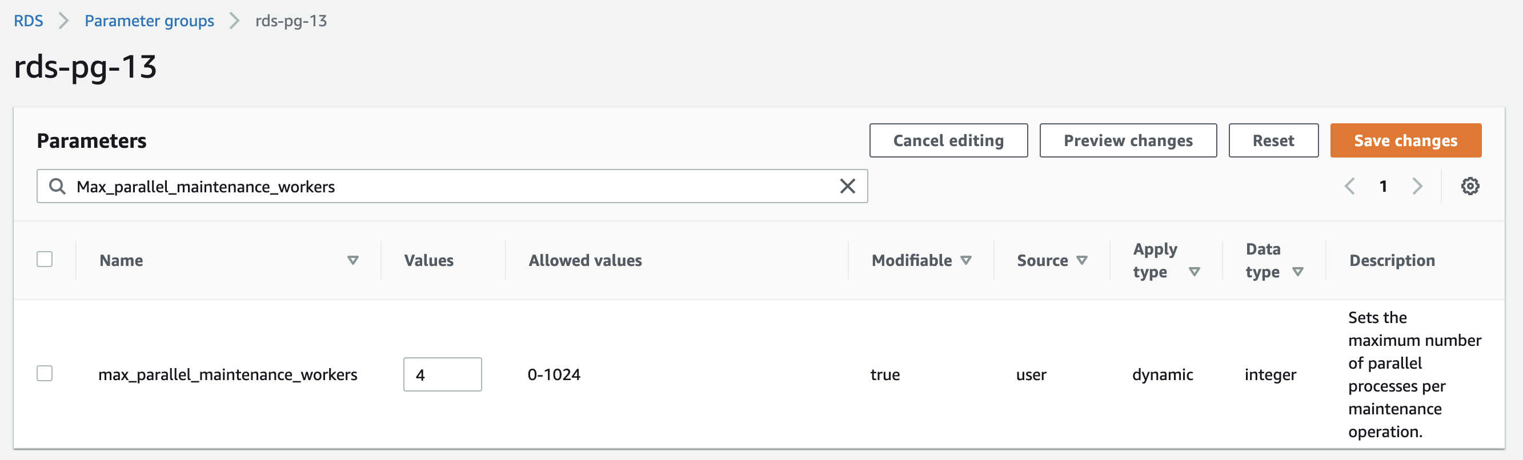Viewport: 1523px width, 460px height.
Task: Click Cancel editing button
Action: [x=948, y=140]
